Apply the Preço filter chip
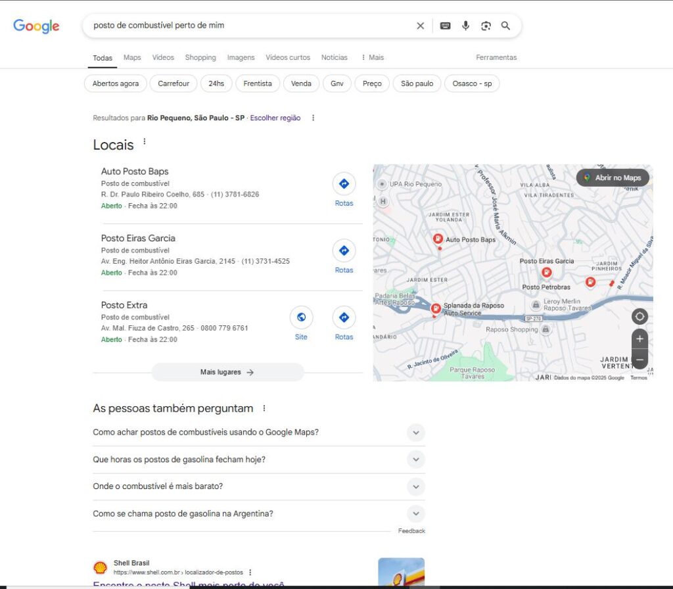673x589 pixels. 372,83
